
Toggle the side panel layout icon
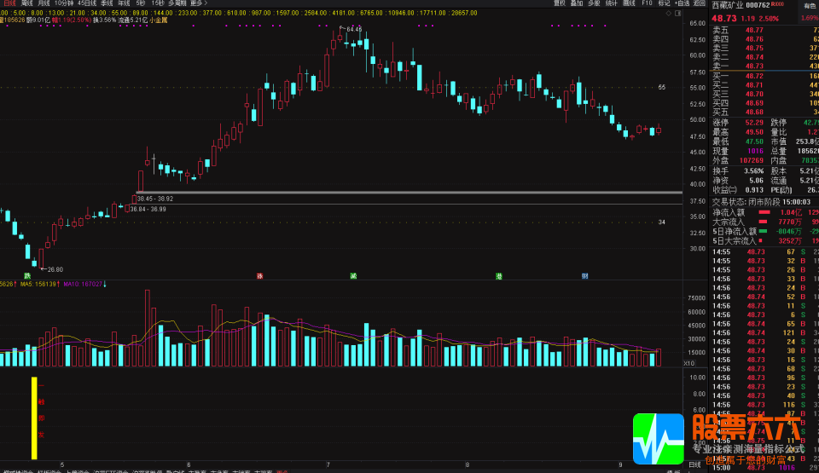(678, 14)
